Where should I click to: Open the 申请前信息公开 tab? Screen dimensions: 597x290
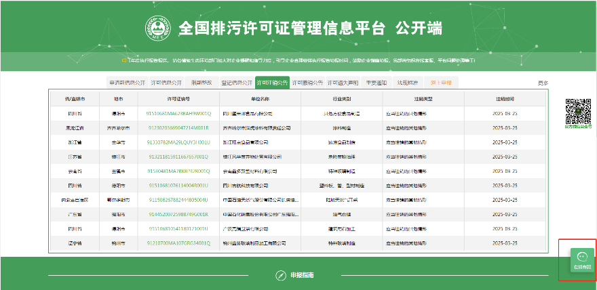tap(127, 83)
